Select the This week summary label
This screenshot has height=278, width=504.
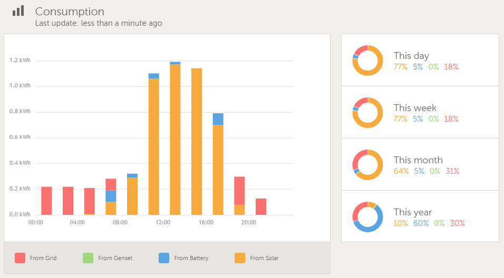(x=415, y=108)
